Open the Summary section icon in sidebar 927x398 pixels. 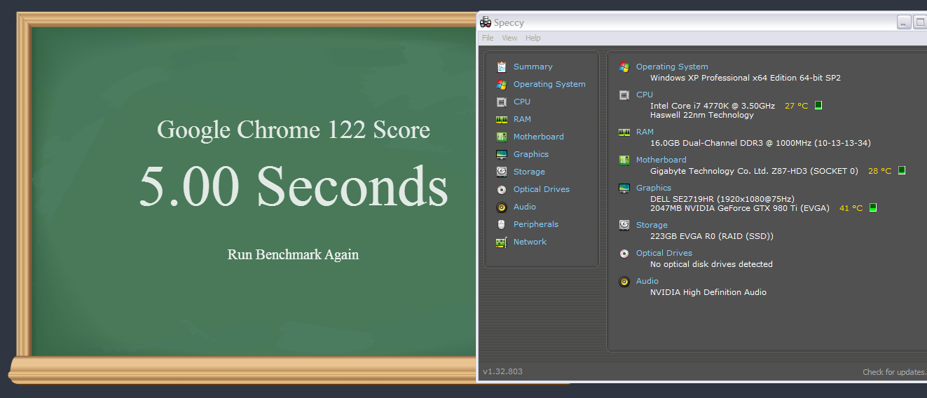tap(501, 67)
